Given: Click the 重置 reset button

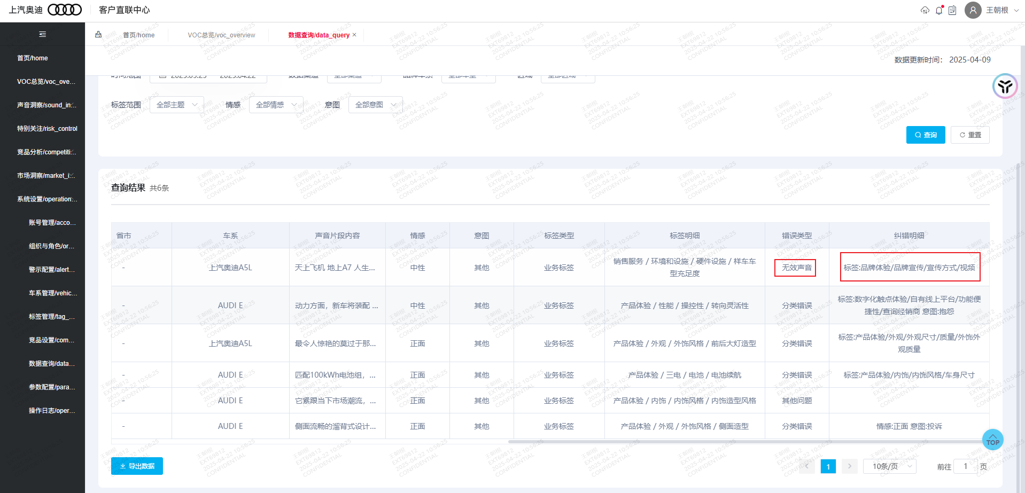Looking at the screenshot, I should tap(970, 135).
